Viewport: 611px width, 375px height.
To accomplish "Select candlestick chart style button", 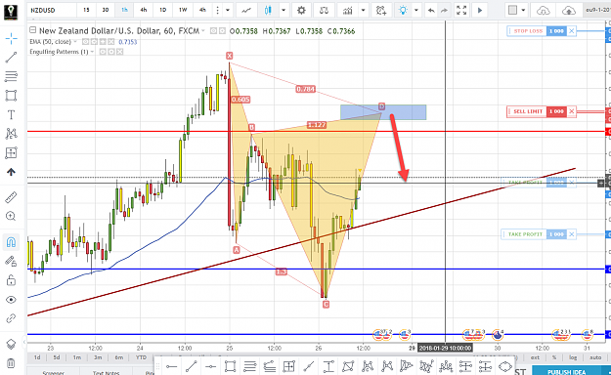I will pos(268,11).
